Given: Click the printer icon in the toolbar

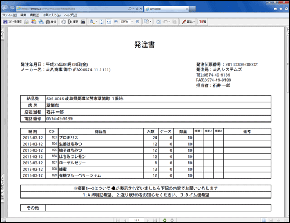Looking at the screenshot, I should point(27,21).
